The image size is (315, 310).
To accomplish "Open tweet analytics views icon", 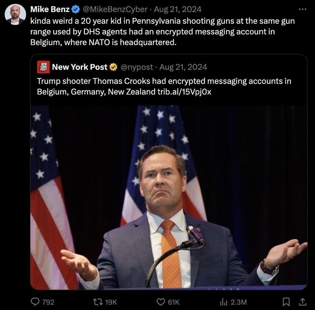I will click(223, 302).
